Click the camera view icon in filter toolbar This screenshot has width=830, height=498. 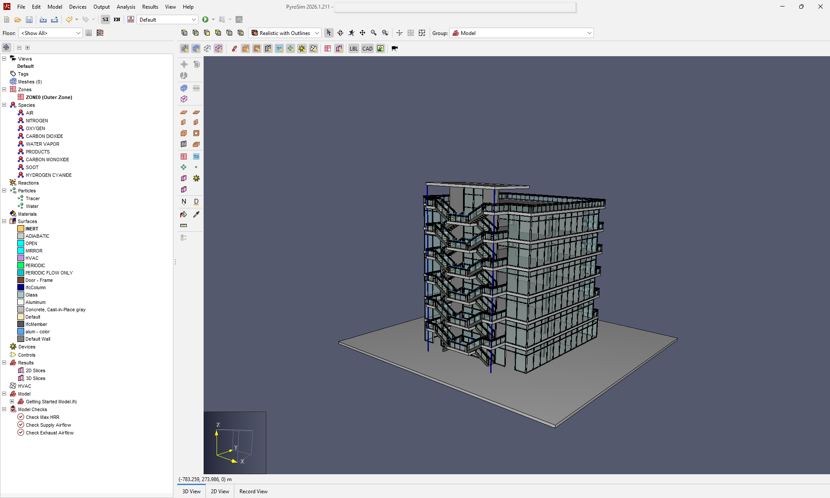(395, 48)
